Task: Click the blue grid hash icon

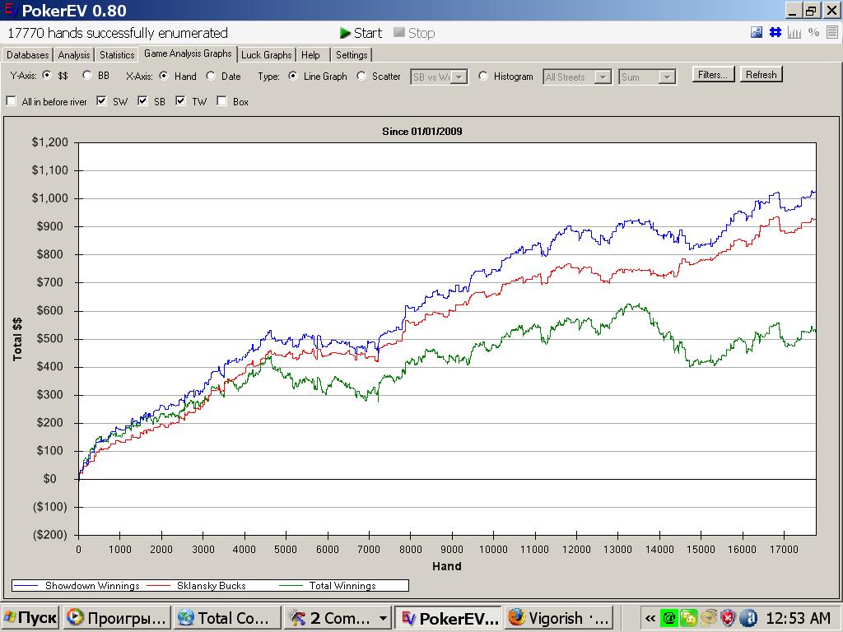Action: point(775,33)
